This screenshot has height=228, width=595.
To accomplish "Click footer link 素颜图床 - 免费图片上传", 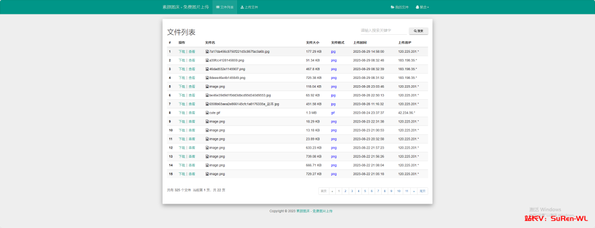I will 314,211.
